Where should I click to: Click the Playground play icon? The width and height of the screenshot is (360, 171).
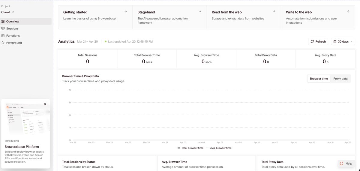3,43
